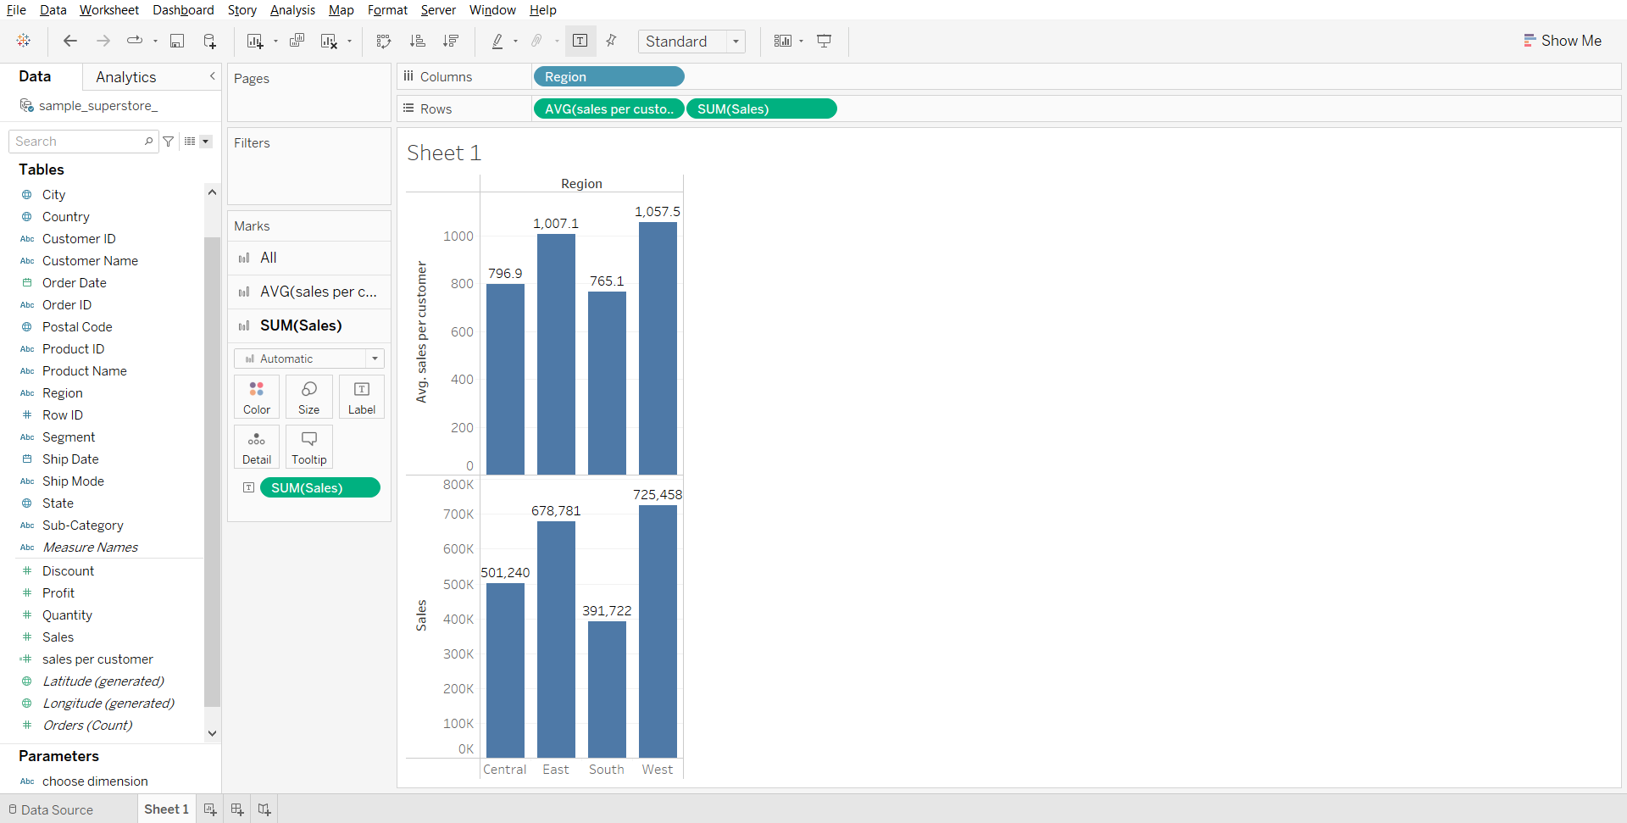Click the Tooltip button in Marks card
The image size is (1627, 823).
tap(308, 447)
